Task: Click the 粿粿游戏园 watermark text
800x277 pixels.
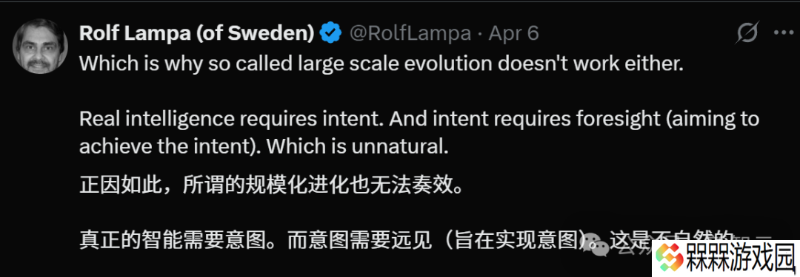Action: (x=741, y=257)
